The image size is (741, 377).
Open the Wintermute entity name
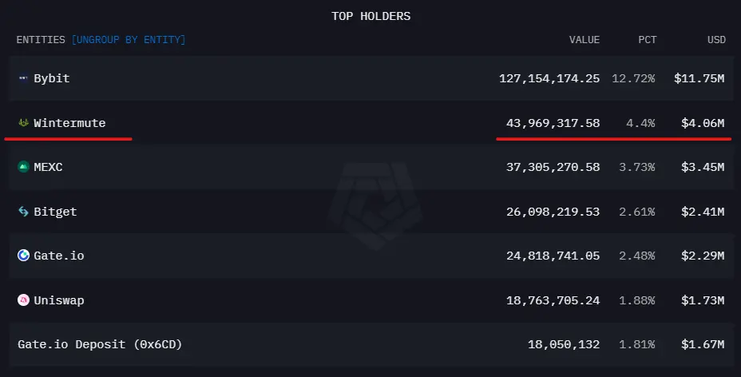(69, 123)
